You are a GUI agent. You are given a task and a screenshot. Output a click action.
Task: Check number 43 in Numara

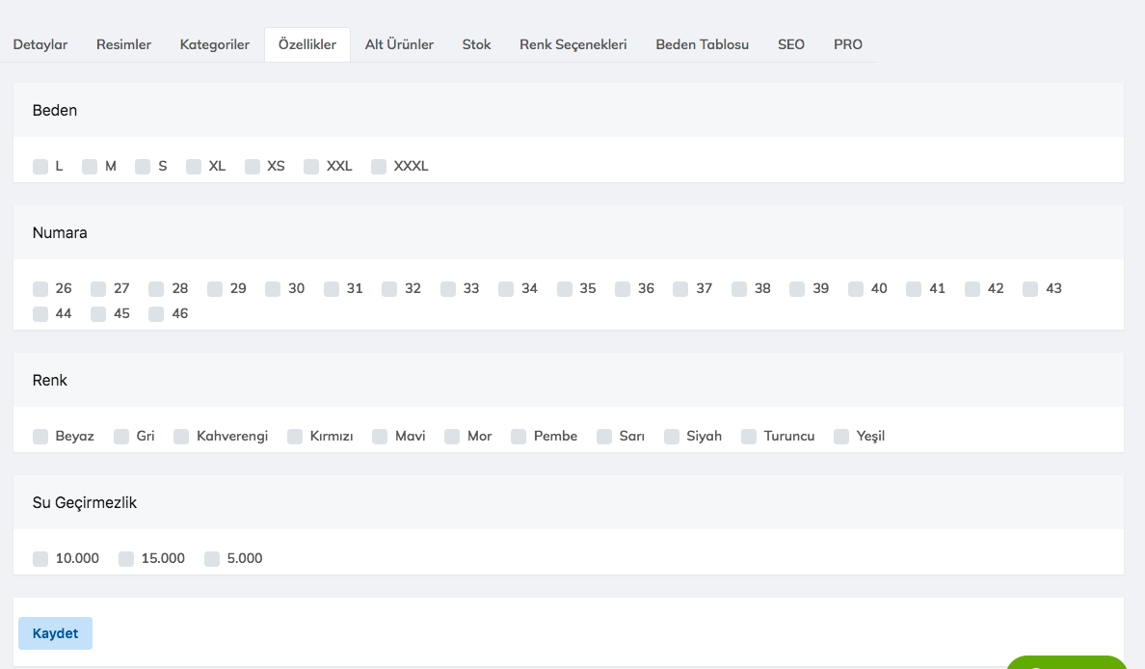click(1030, 289)
